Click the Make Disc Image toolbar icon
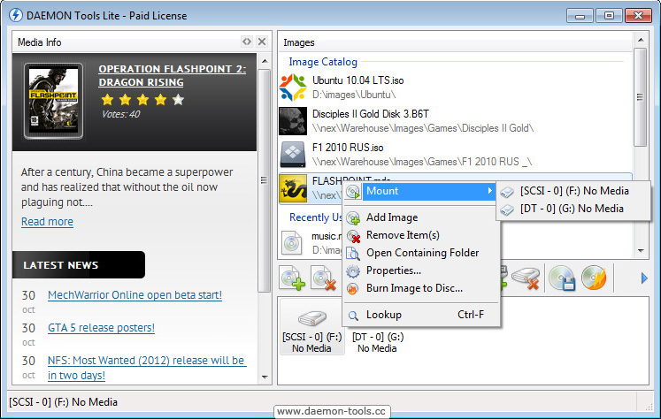 coord(562,278)
